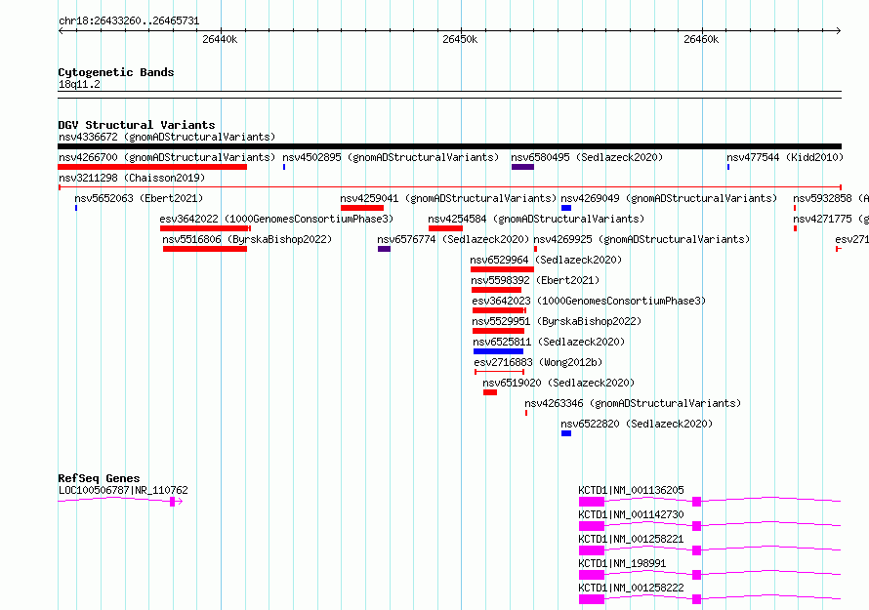The width and height of the screenshot is (869, 610).
Task: Open nsv6519020 Sedlazeck2020 label
Action: 559,383
